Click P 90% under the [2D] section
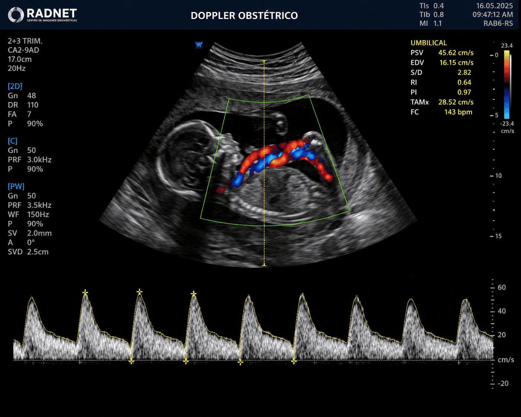 25,123
